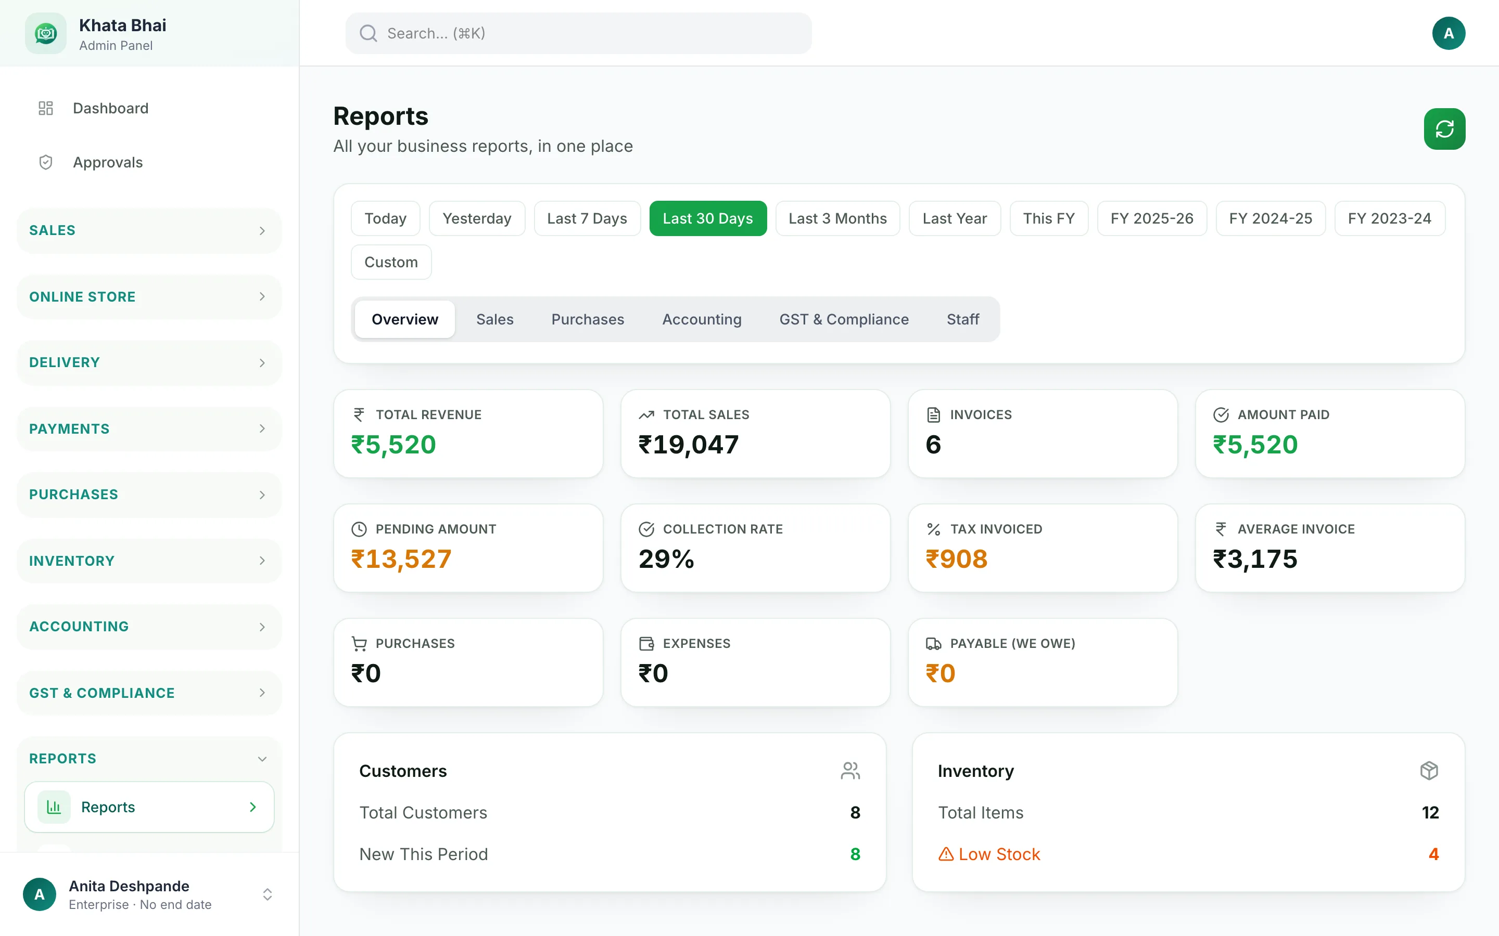This screenshot has height=936, width=1499.
Task: Click the rupee icon on Total Revenue card
Action: (x=359, y=415)
